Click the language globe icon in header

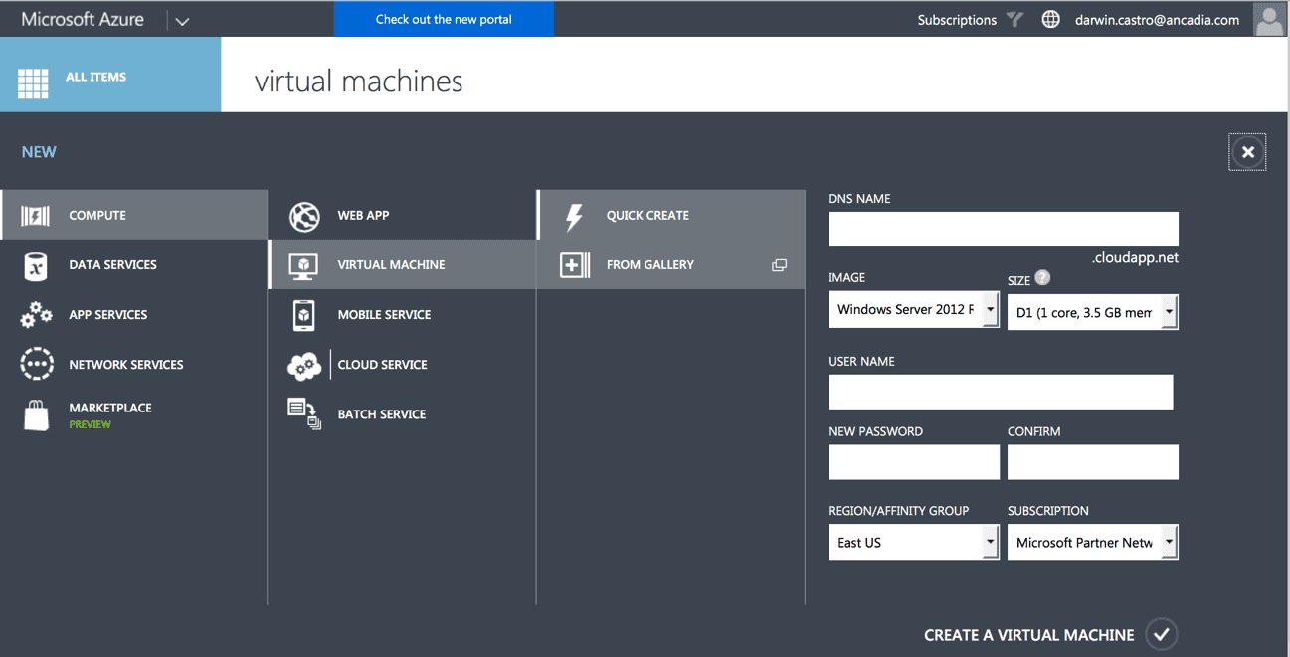pos(1050,19)
